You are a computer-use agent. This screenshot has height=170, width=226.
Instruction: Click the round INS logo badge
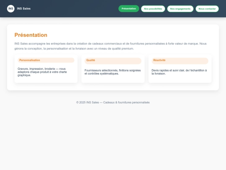point(10,9)
